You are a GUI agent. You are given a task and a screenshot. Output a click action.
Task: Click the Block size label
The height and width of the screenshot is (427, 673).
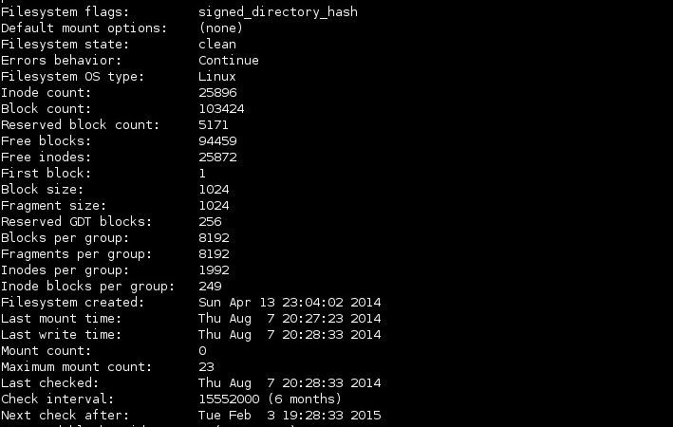tap(42, 190)
